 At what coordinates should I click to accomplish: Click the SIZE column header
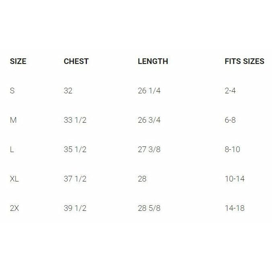tap(18, 62)
